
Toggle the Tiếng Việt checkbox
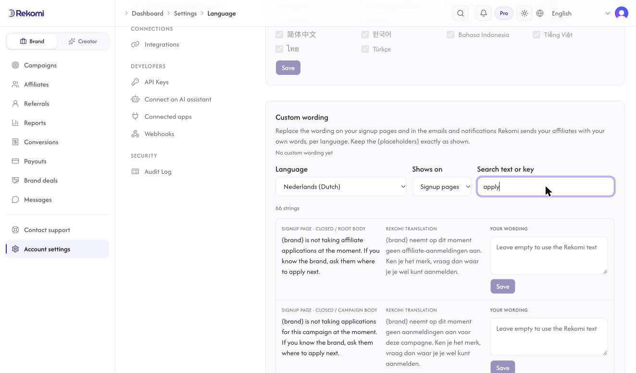click(x=536, y=35)
